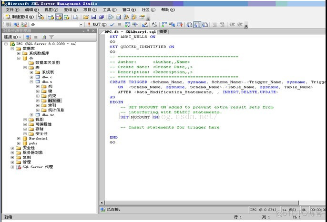Expand the SQL Server 代理 node
Viewport: 327px width, 222px height.
[x=12, y=167]
